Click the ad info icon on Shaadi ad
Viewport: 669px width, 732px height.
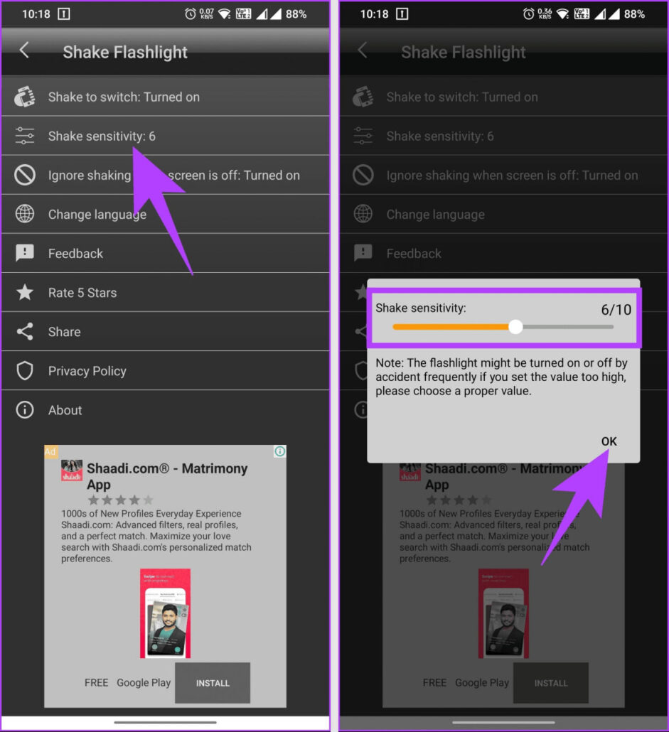[279, 451]
